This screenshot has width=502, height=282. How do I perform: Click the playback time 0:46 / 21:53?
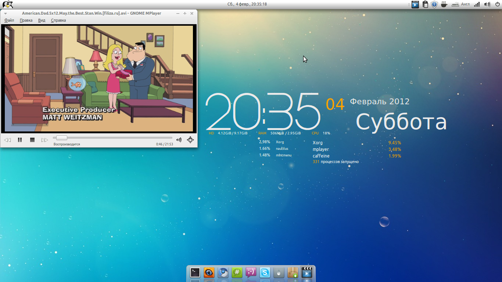tap(165, 144)
